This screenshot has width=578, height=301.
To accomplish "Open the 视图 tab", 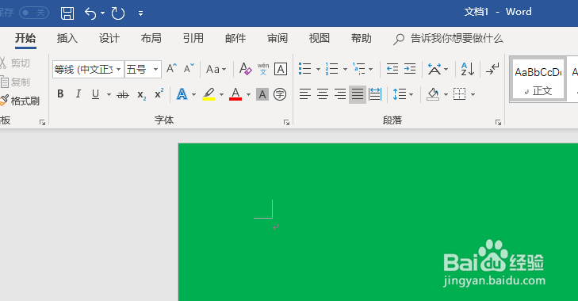I will point(320,38).
